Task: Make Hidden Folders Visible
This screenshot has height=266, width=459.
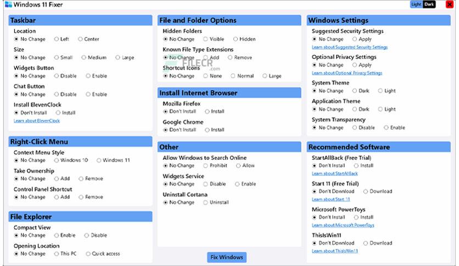Action: [214, 39]
